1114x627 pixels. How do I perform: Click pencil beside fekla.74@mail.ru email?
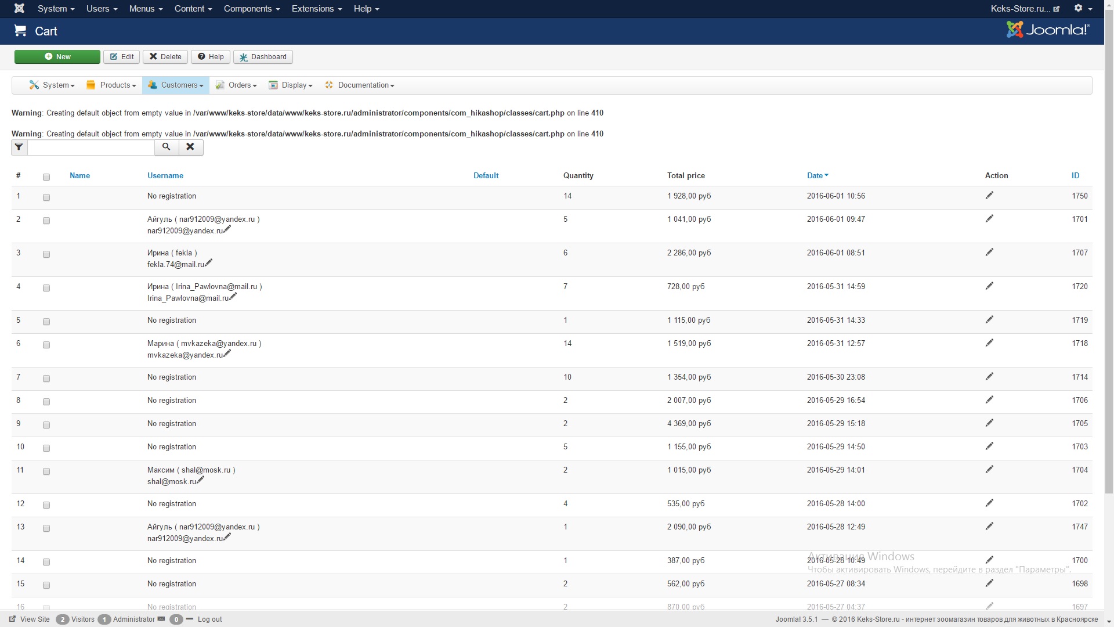[209, 262]
